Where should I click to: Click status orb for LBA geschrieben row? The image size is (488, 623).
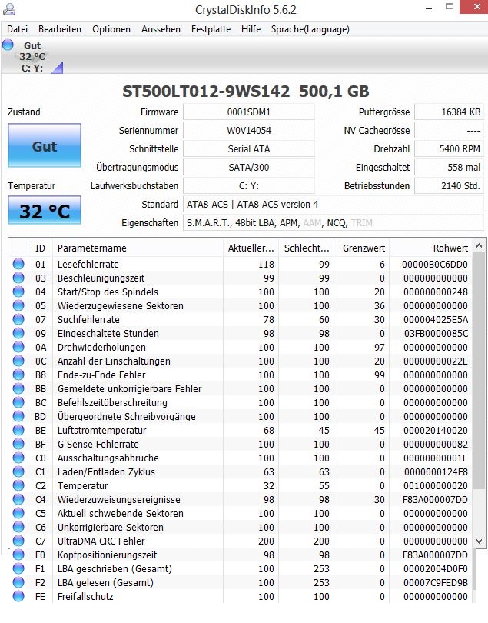[x=18, y=568]
